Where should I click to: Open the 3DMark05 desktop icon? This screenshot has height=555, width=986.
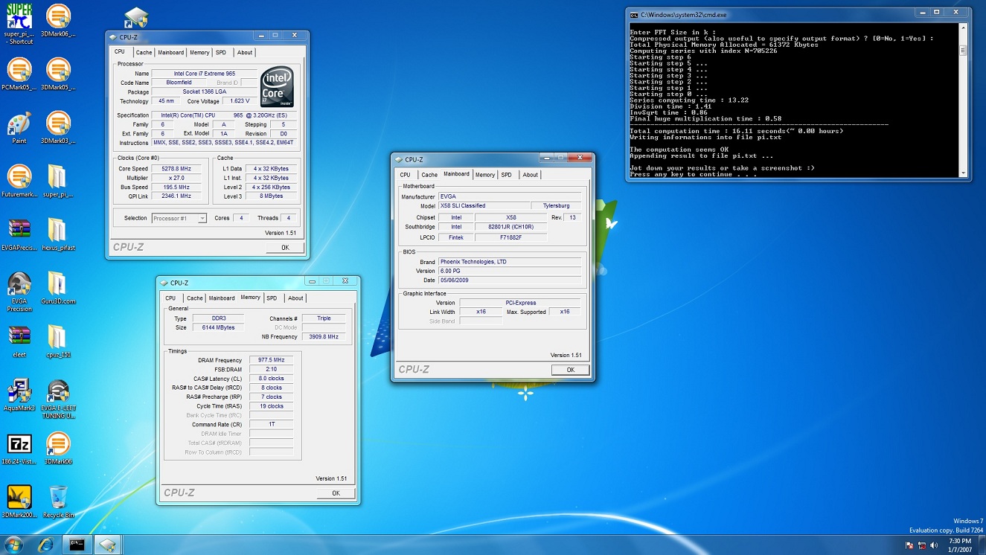(x=58, y=74)
